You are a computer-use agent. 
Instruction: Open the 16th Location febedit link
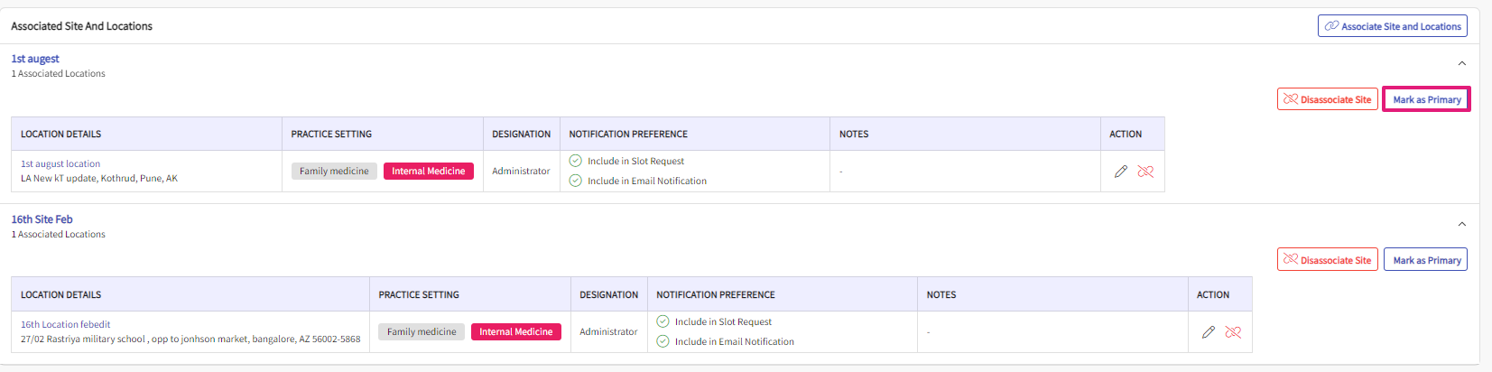tap(66, 325)
